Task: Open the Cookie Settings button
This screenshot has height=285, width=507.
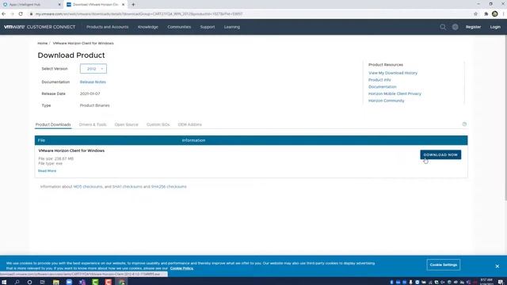Action: click(444, 265)
